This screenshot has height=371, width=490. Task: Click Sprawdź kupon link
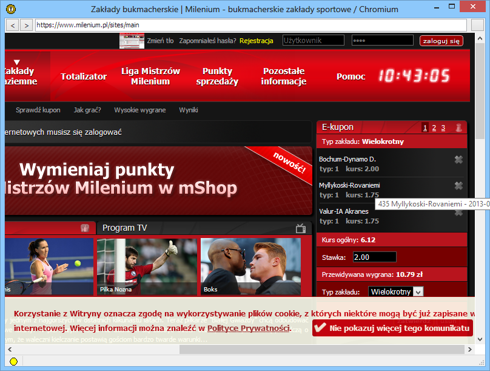pos(38,110)
